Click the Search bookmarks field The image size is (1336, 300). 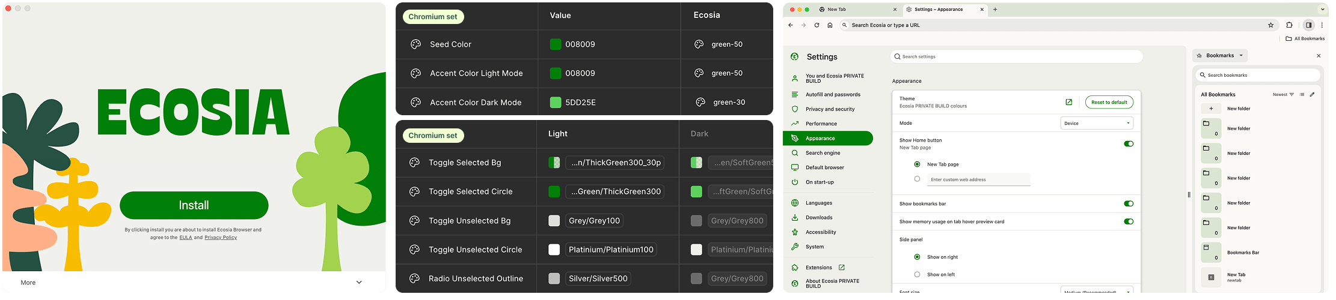pos(1257,75)
